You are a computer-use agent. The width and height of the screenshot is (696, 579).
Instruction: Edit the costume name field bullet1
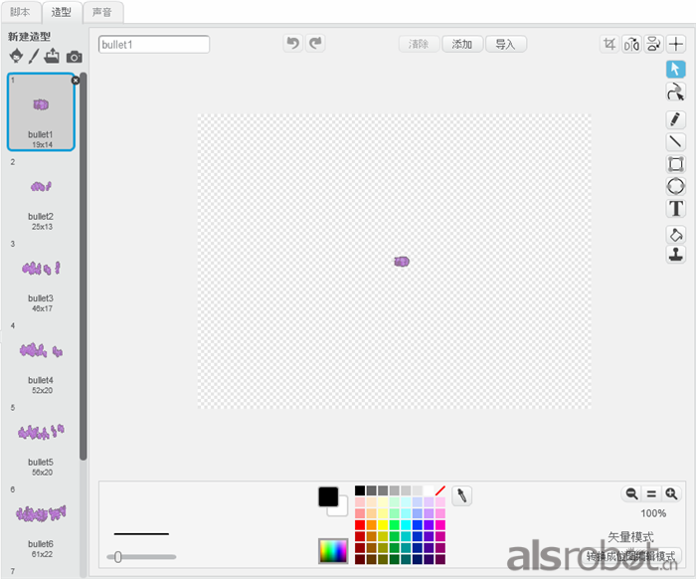tap(153, 45)
